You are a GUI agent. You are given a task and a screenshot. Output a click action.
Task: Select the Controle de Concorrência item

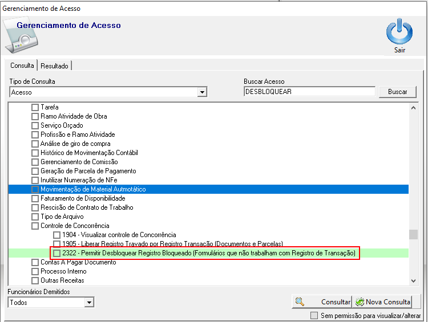[74, 226]
